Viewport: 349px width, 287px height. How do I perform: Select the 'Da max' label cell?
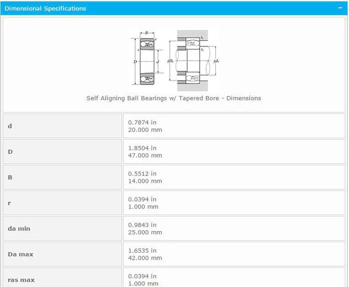pos(62,254)
